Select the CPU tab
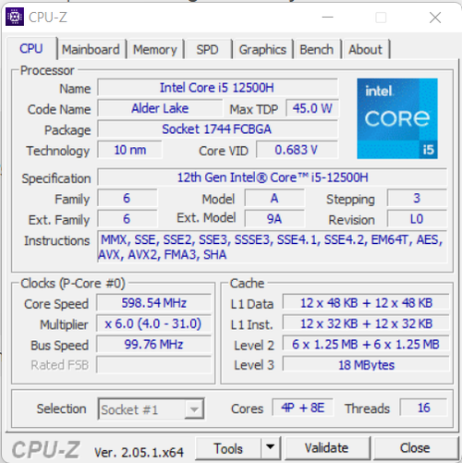 point(31,49)
